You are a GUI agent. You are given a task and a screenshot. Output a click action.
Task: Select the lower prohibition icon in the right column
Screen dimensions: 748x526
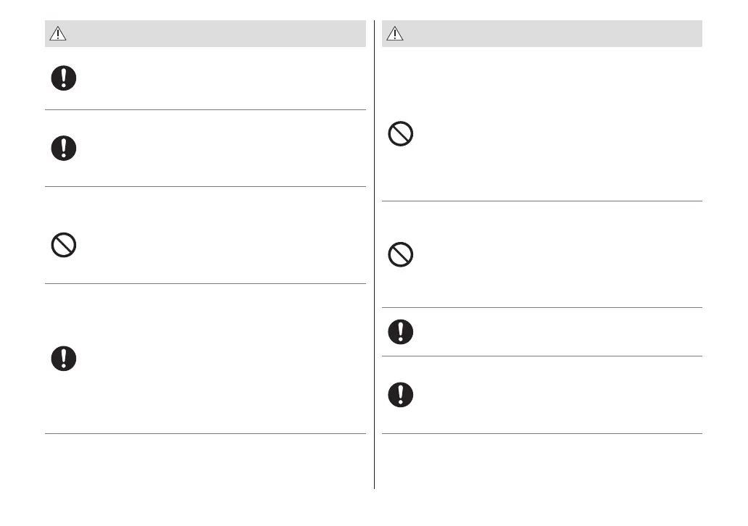[x=401, y=254]
